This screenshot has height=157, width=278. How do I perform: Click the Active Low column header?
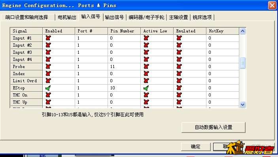pyautogui.click(x=157, y=31)
